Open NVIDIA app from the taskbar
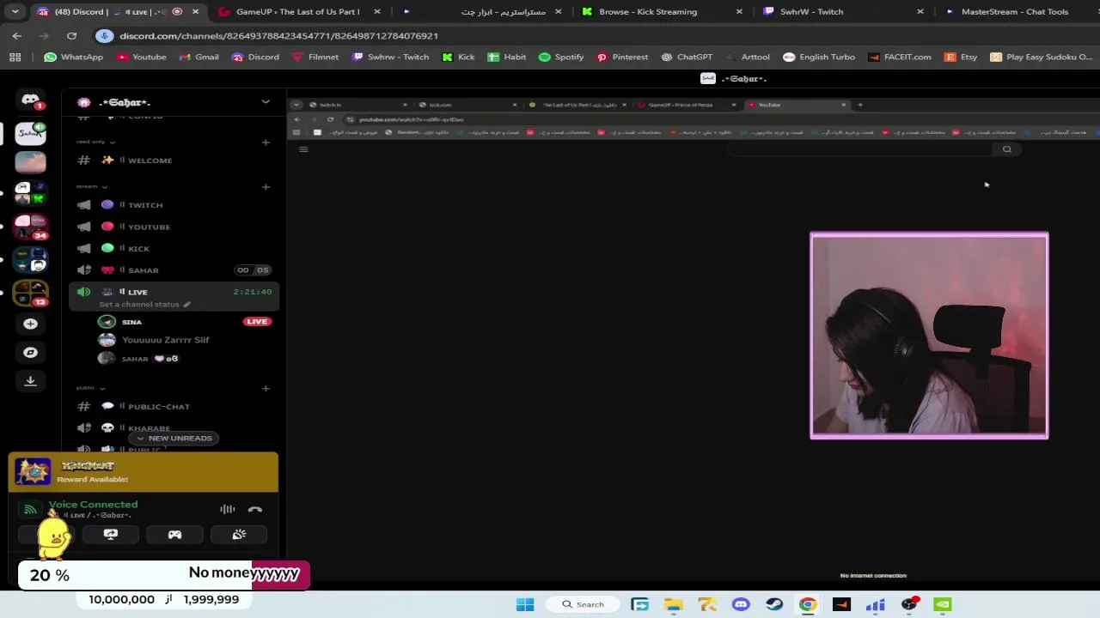 [x=943, y=604]
